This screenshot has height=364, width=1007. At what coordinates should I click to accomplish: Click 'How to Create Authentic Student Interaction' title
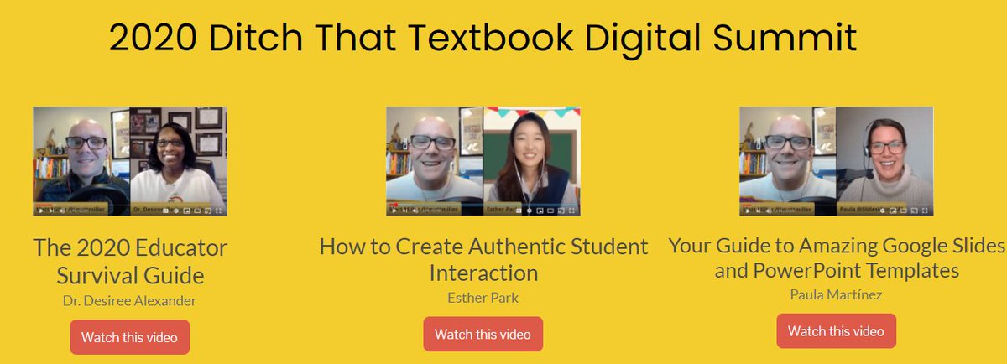point(483,259)
